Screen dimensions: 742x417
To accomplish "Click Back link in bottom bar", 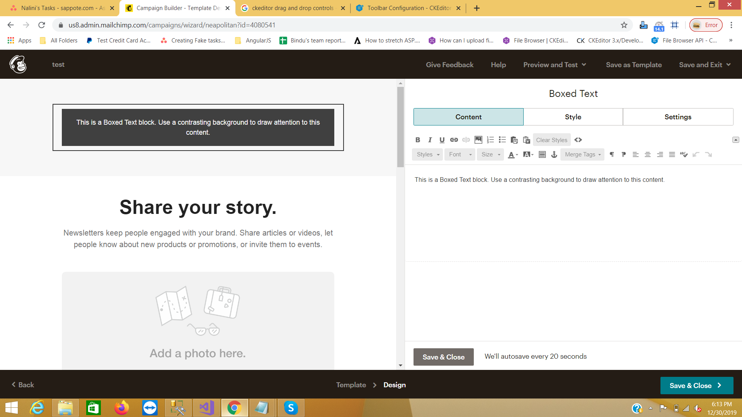I will tap(23, 385).
